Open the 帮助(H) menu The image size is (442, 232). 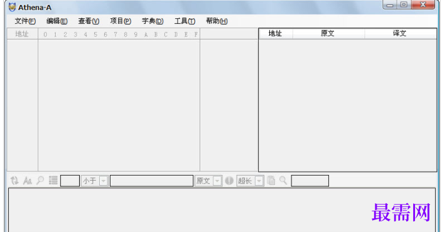pos(217,21)
